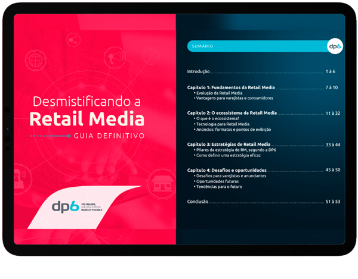Click Vantagens para varejistas e consumidores

coord(234,98)
